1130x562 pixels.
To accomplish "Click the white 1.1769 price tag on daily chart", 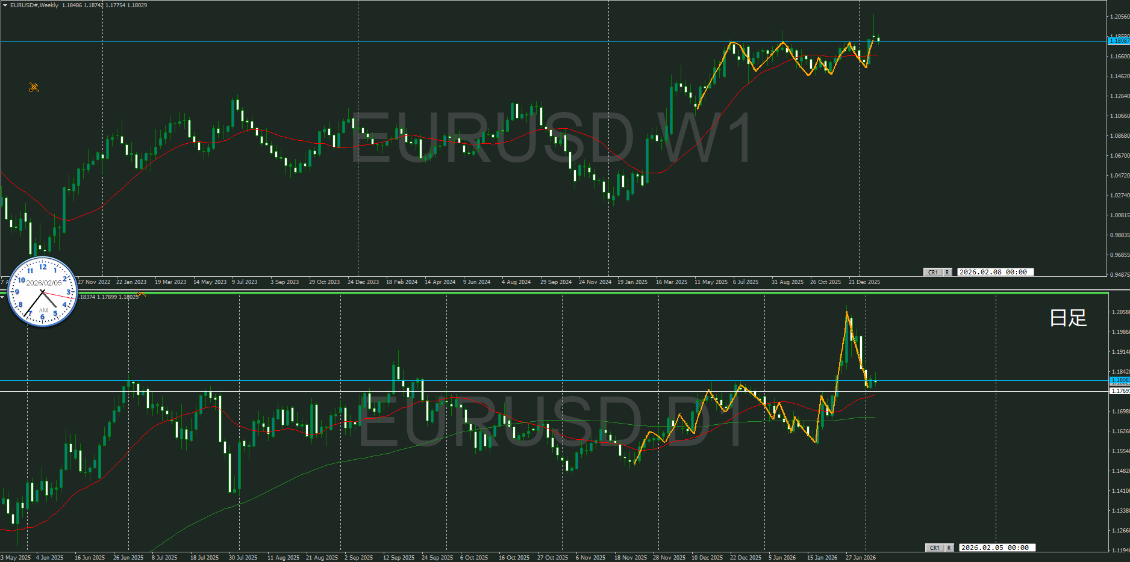I will click(1119, 391).
